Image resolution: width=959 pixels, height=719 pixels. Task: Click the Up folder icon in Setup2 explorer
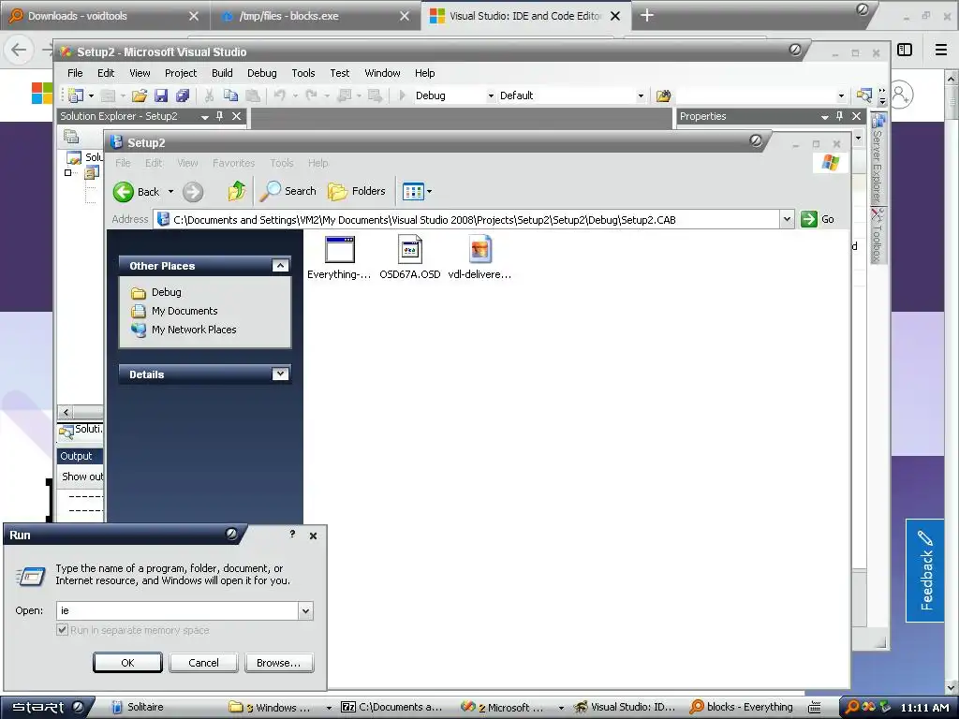(x=237, y=191)
